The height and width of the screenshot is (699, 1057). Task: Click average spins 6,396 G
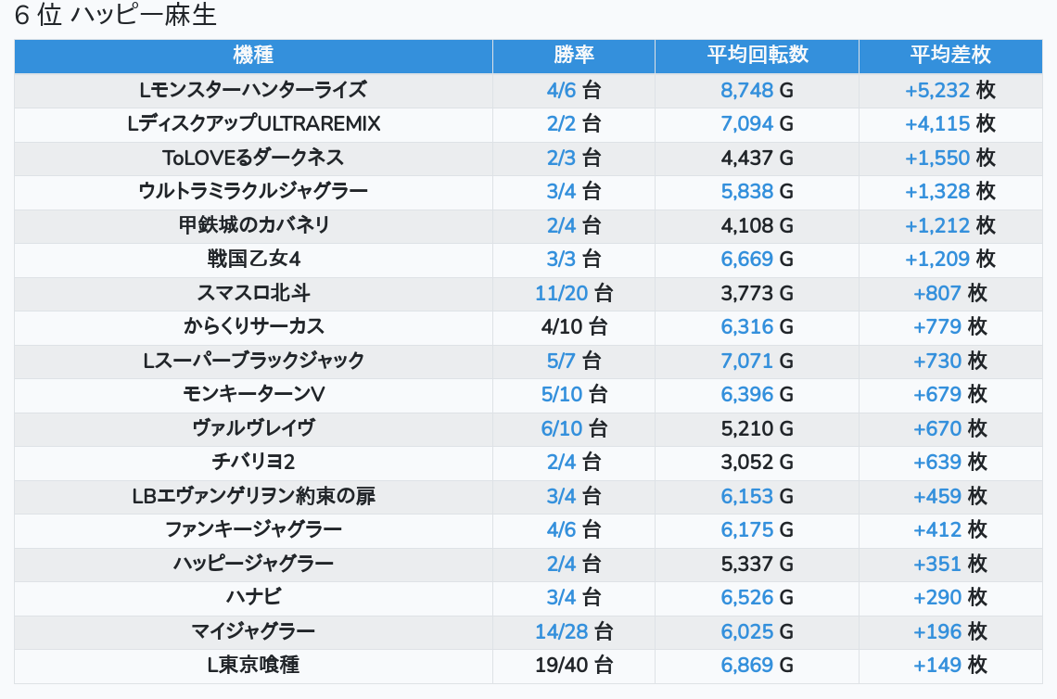pyautogui.click(x=757, y=394)
